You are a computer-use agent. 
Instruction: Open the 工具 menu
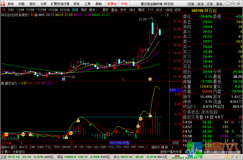(x=87, y=4)
